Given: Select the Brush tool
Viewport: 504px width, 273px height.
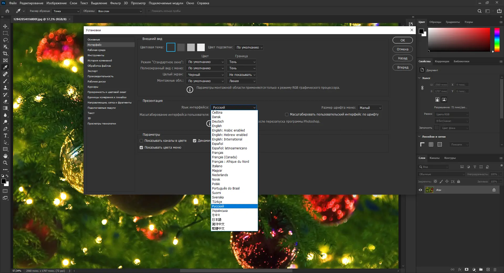Looking at the screenshot, I should 5,81.
